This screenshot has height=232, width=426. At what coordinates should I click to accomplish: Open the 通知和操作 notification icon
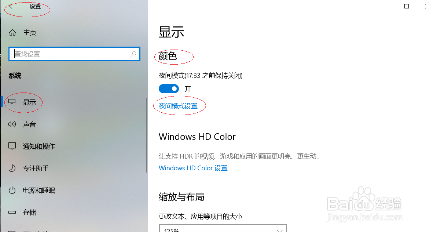pyautogui.click(x=12, y=146)
